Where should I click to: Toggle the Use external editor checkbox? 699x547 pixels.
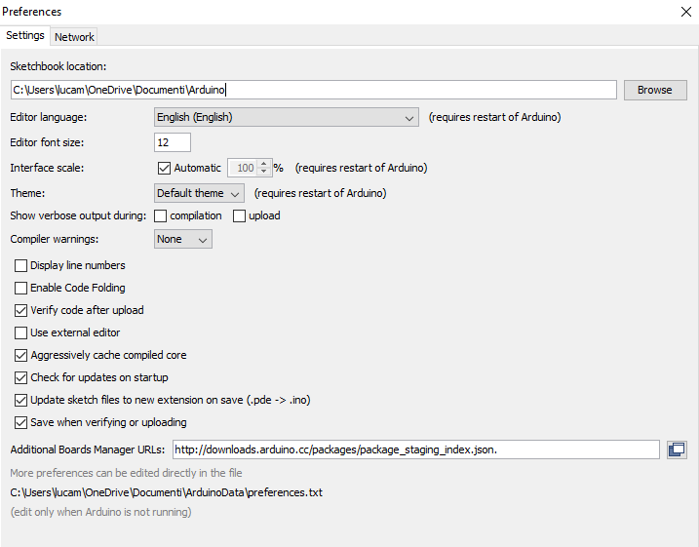(21, 332)
